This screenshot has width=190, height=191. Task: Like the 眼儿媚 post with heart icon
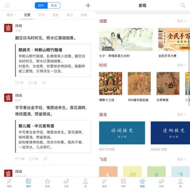coord(17,159)
